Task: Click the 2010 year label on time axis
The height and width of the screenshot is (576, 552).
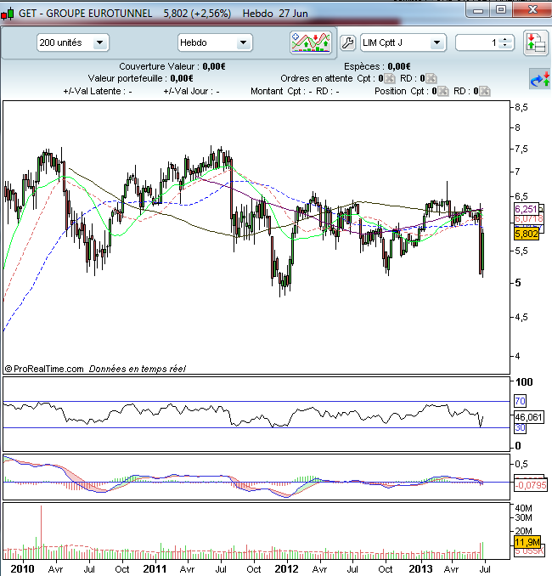Action: pos(22,569)
